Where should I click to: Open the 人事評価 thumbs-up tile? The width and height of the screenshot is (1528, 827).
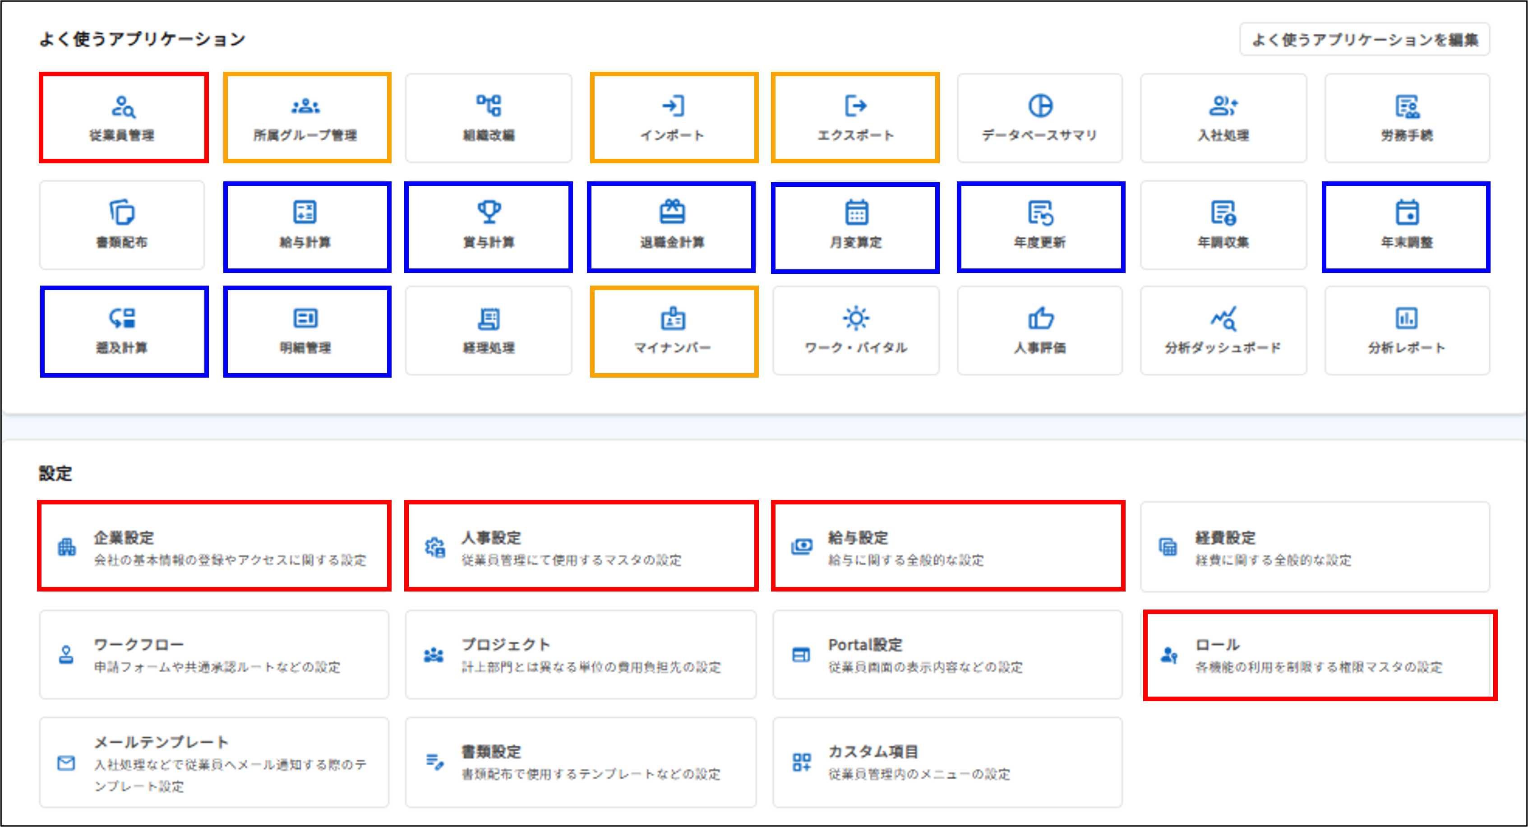click(1039, 330)
